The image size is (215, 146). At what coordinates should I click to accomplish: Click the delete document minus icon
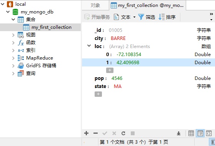point(95,133)
